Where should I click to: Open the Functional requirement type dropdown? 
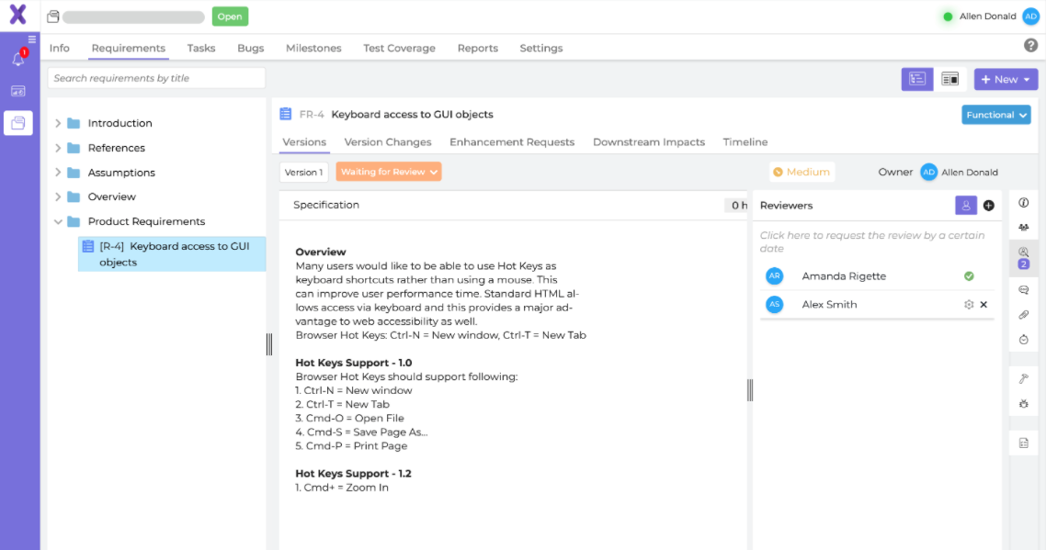(x=995, y=114)
